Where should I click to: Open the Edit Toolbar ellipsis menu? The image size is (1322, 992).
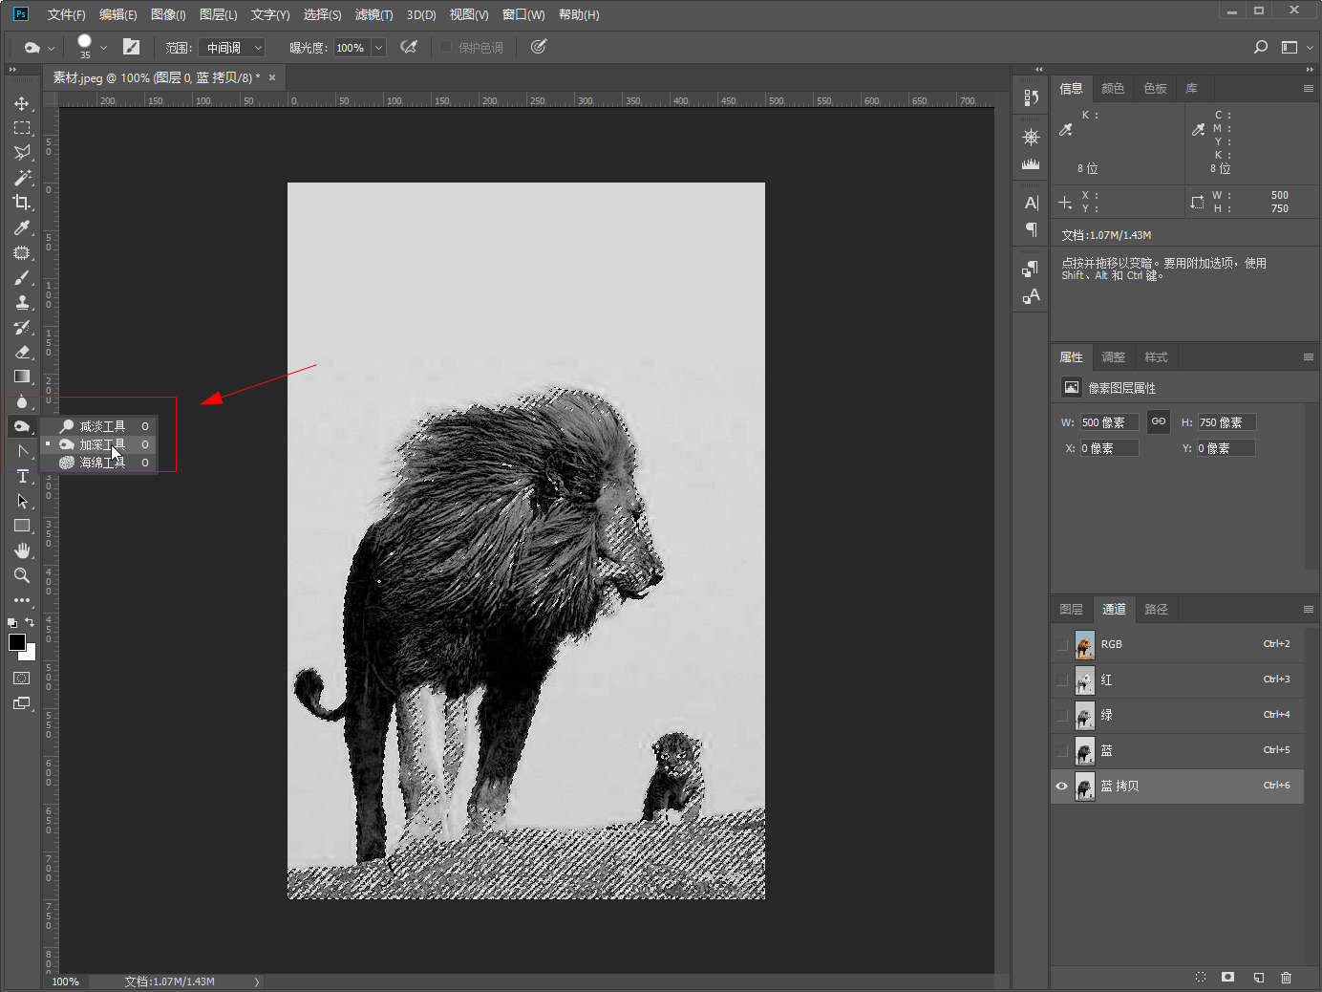(x=22, y=600)
